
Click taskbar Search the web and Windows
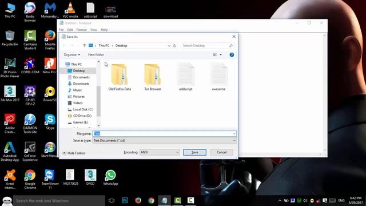pos(58,201)
